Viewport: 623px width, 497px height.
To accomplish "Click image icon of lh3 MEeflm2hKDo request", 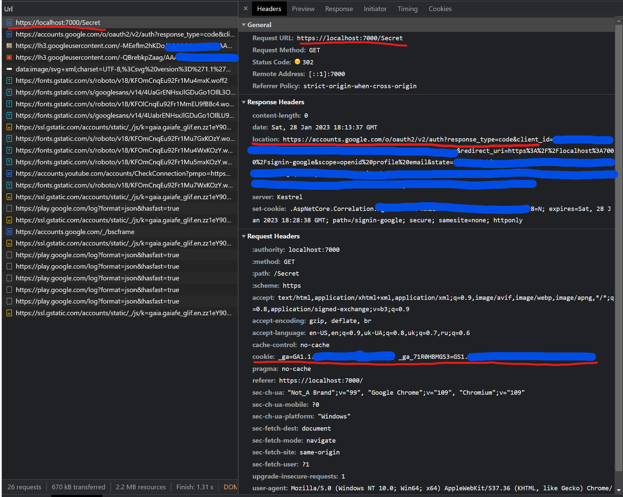I will click(9, 46).
